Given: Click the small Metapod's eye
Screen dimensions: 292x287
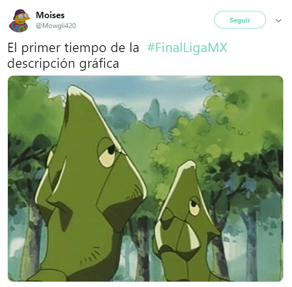Looking at the screenshot, I should pyautogui.click(x=194, y=206).
